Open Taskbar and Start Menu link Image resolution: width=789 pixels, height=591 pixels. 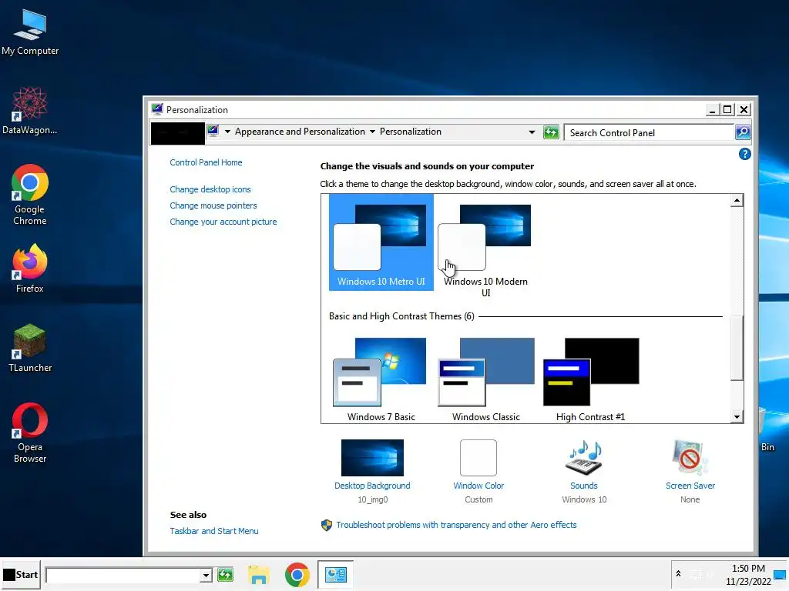tap(214, 531)
